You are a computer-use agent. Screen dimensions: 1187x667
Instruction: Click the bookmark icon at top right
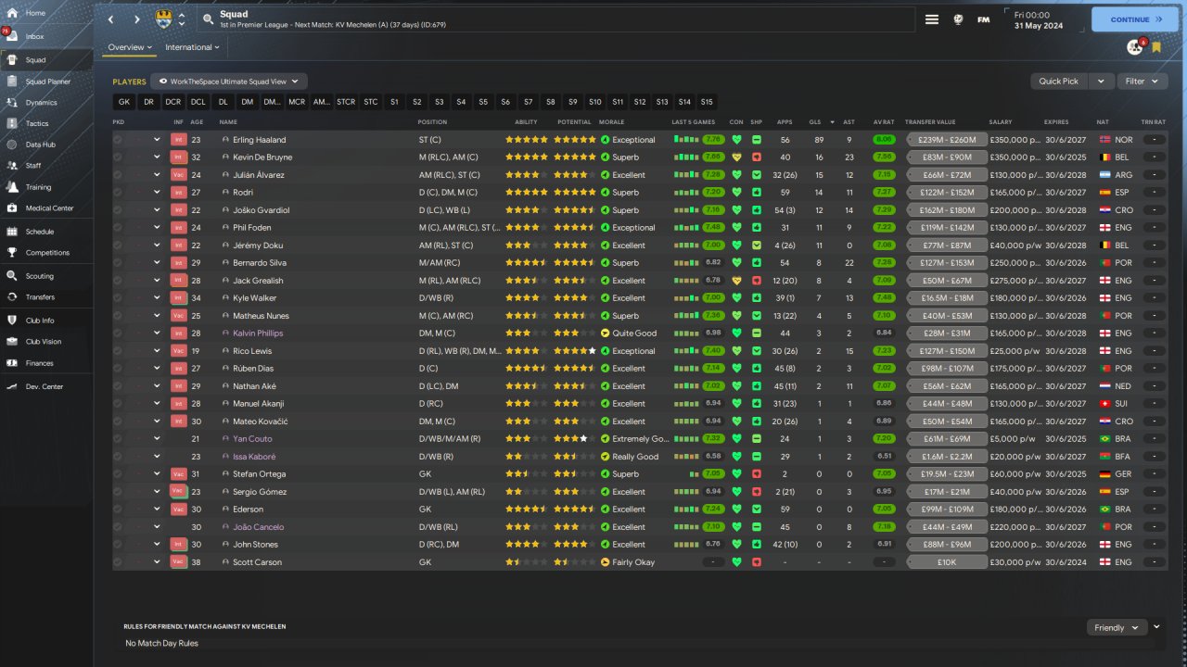coord(1156,47)
